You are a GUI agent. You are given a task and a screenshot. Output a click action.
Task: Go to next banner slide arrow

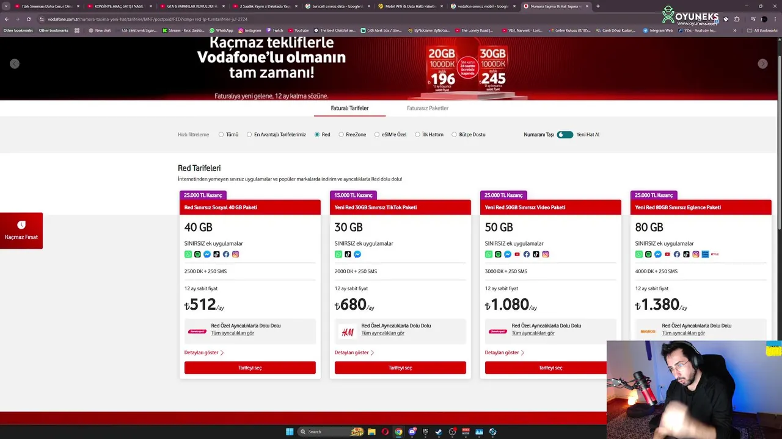[x=762, y=64]
